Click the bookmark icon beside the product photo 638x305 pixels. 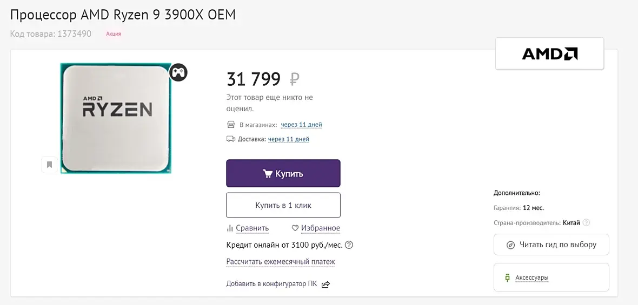coord(50,165)
